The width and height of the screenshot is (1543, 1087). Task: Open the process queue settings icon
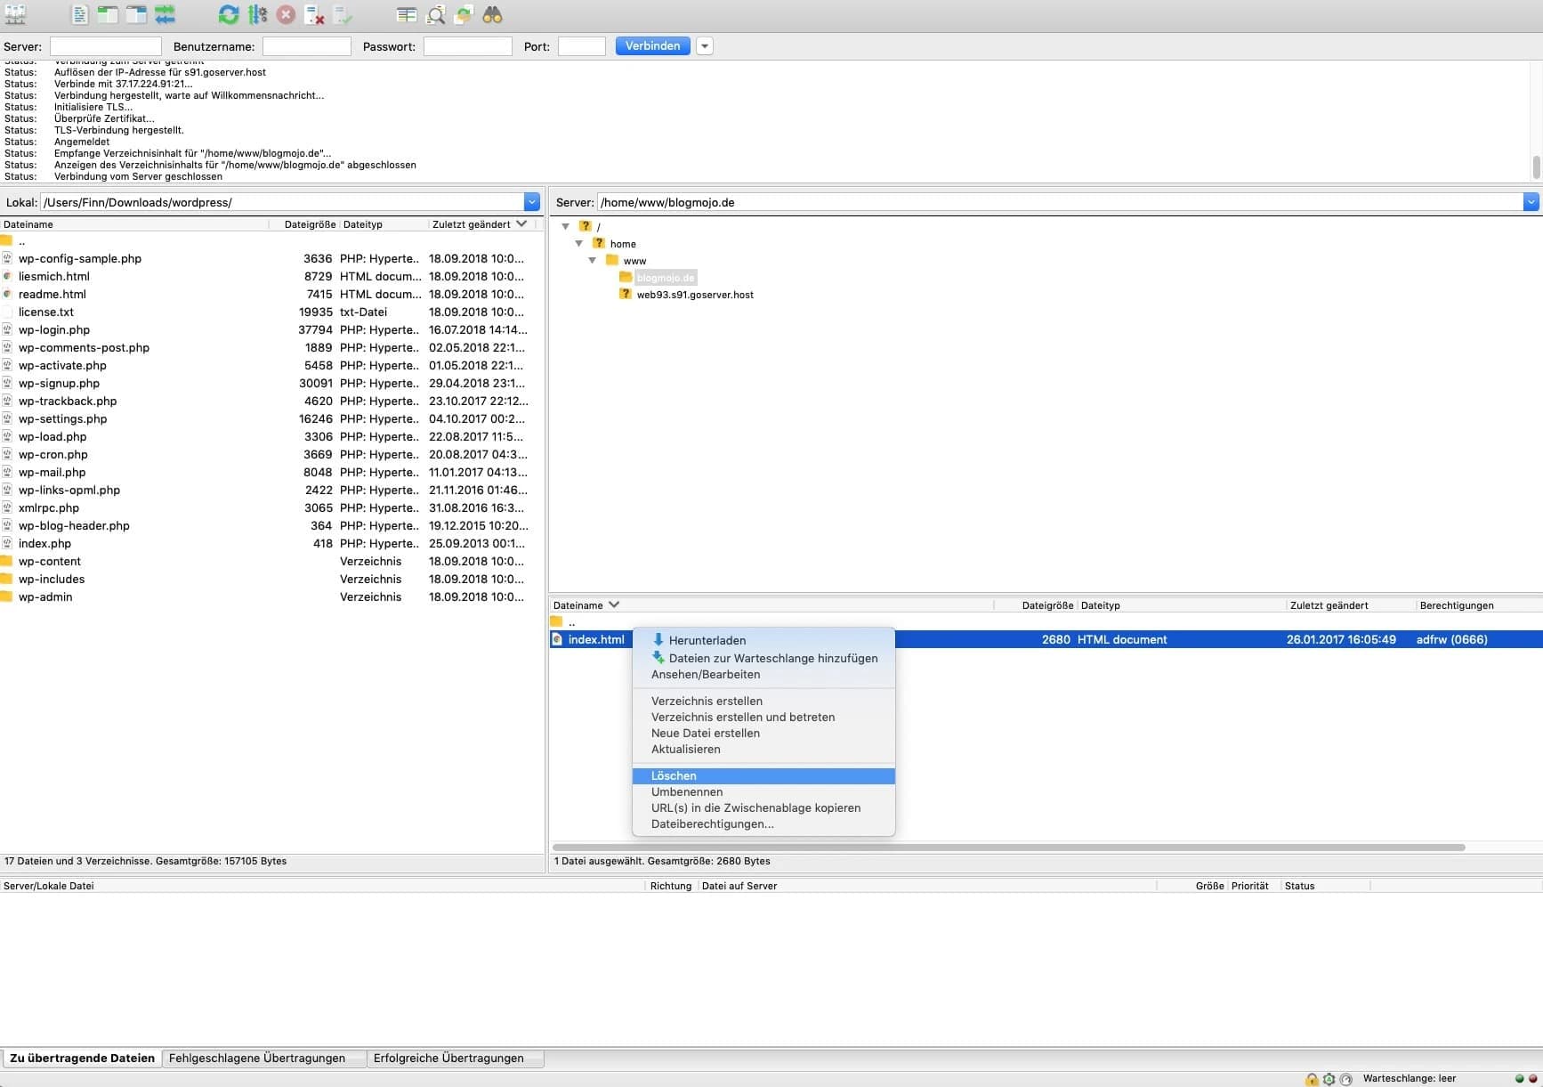[x=257, y=14]
